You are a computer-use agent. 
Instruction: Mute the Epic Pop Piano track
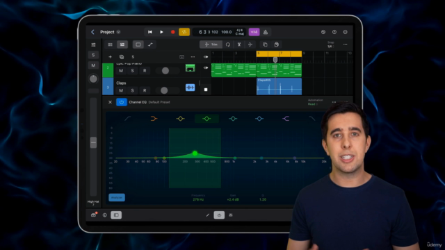tap(121, 71)
